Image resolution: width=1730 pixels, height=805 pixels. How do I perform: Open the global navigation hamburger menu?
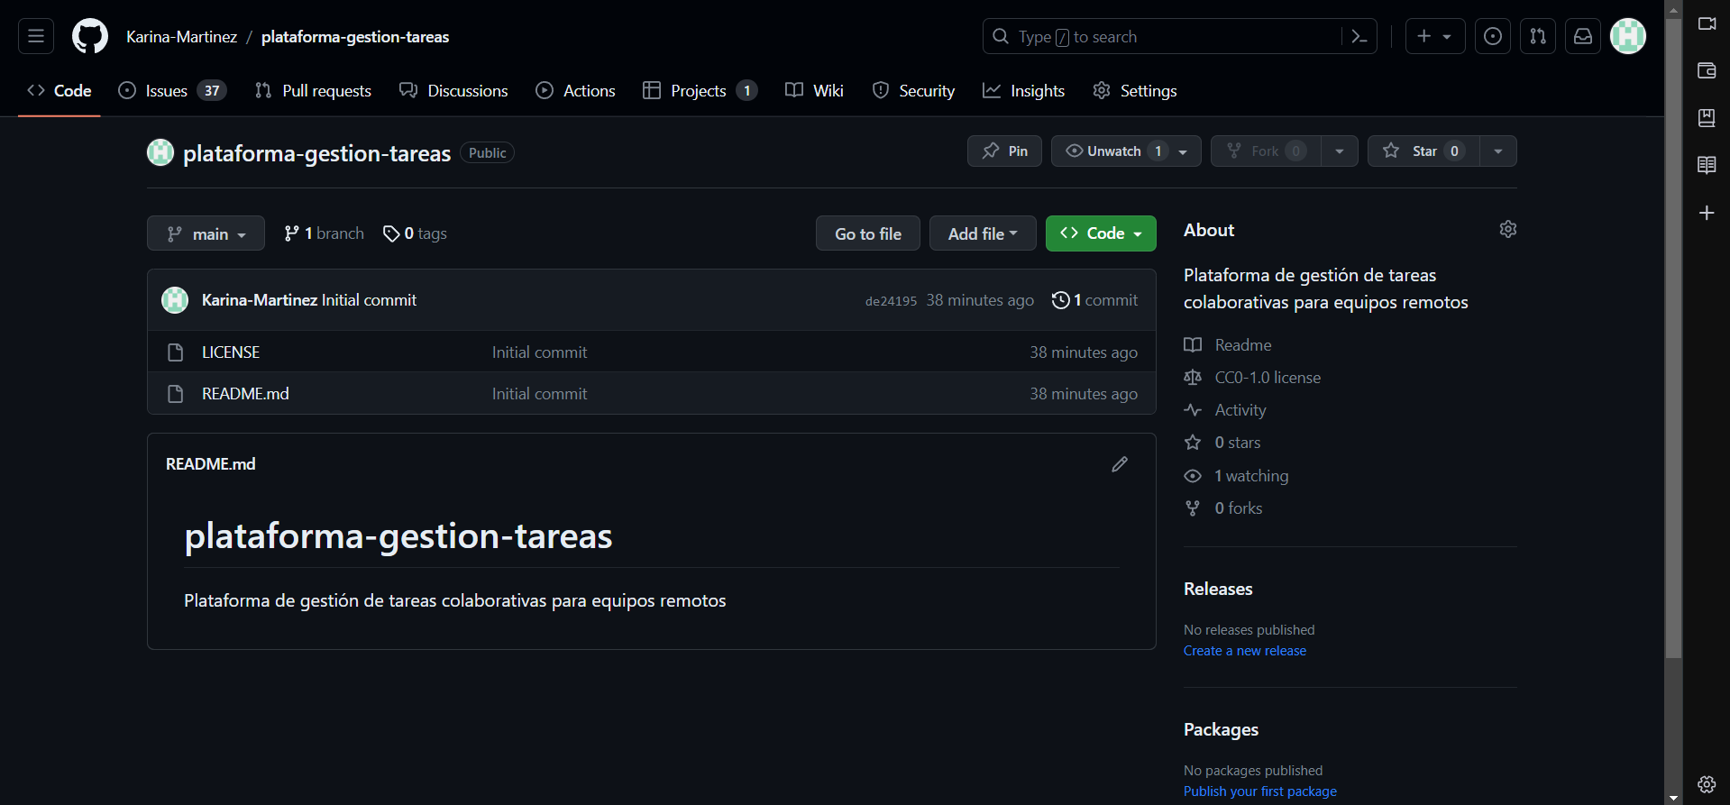[x=36, y=36]
